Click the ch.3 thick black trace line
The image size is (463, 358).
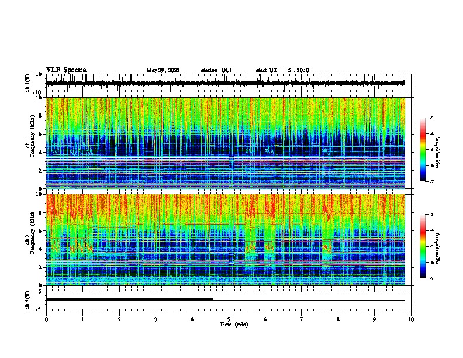pos(130,300)
